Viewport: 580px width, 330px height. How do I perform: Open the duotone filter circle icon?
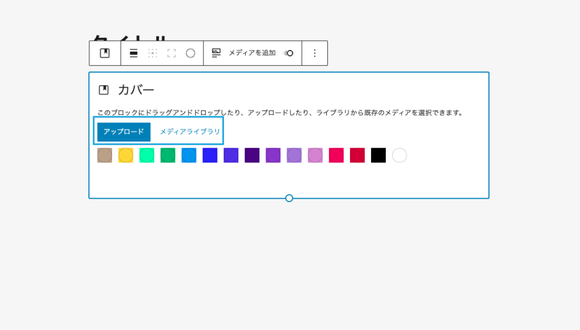(x=190, y=53)
